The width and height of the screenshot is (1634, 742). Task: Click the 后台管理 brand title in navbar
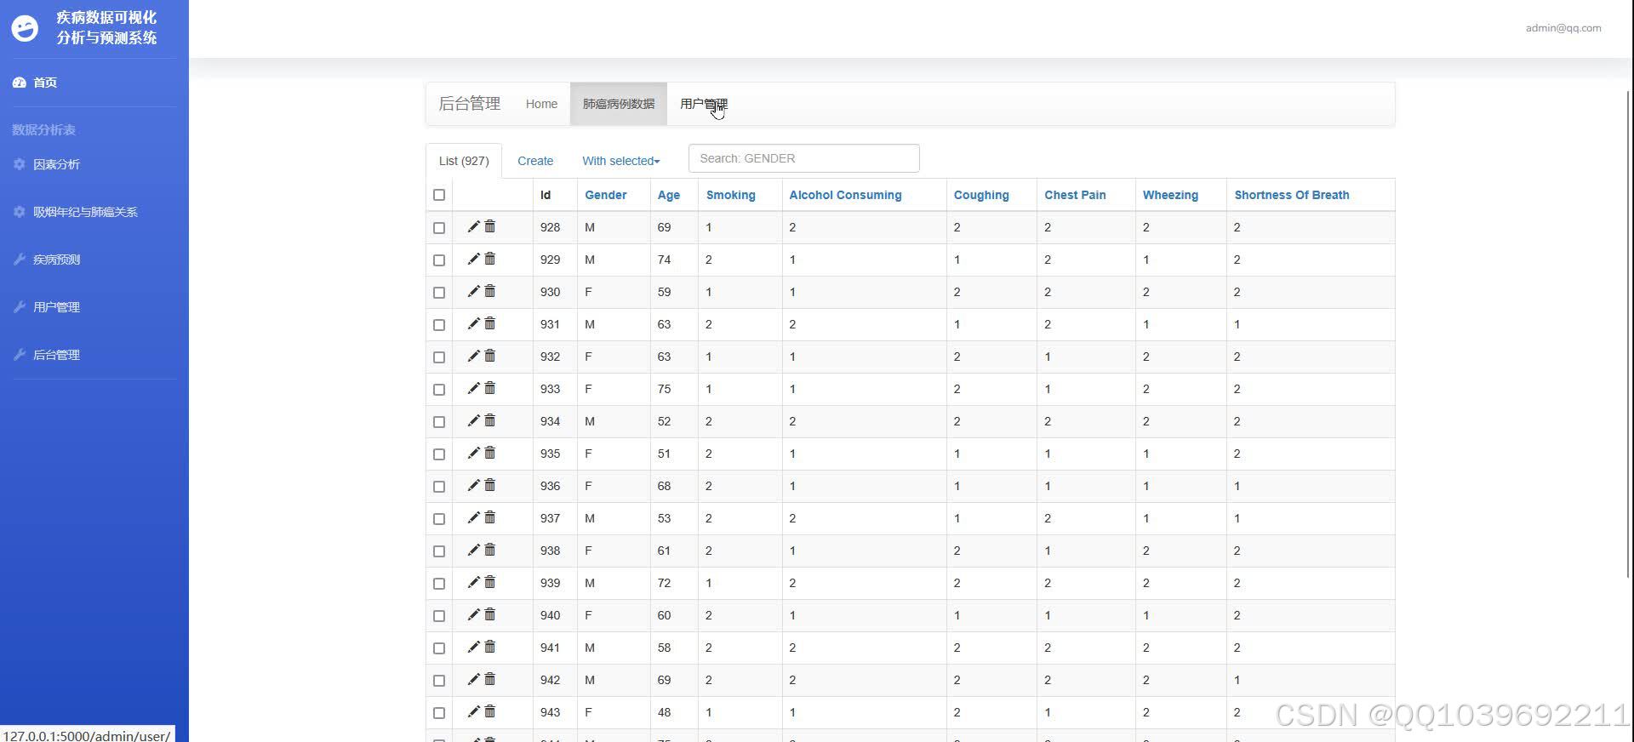(x=470, y=104)
